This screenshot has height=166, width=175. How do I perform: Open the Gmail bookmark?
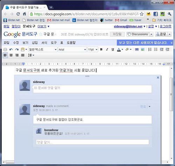pos(121,20)
